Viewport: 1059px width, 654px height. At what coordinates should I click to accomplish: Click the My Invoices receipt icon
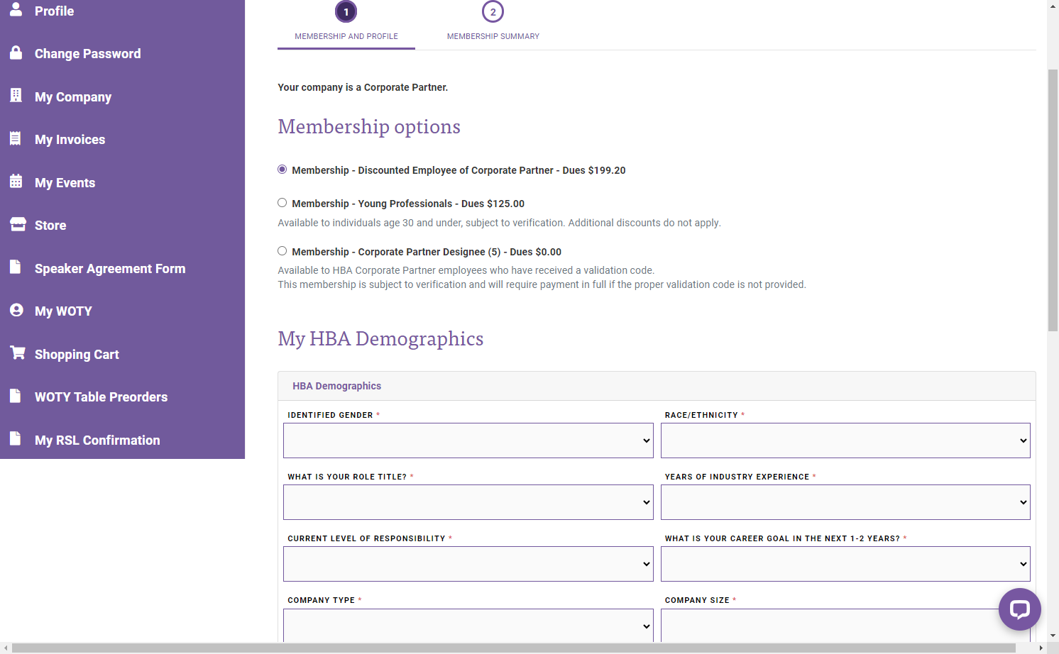(x=16, y=138)
